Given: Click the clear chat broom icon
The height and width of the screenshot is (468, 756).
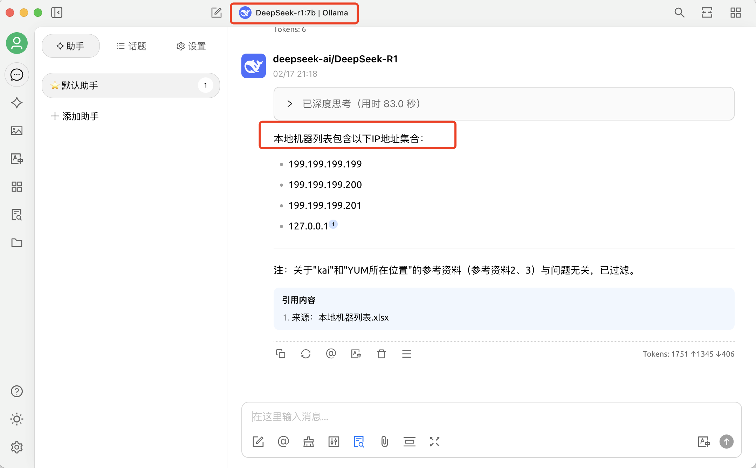Looking at the screenshot, I should [x=308, y=442].
